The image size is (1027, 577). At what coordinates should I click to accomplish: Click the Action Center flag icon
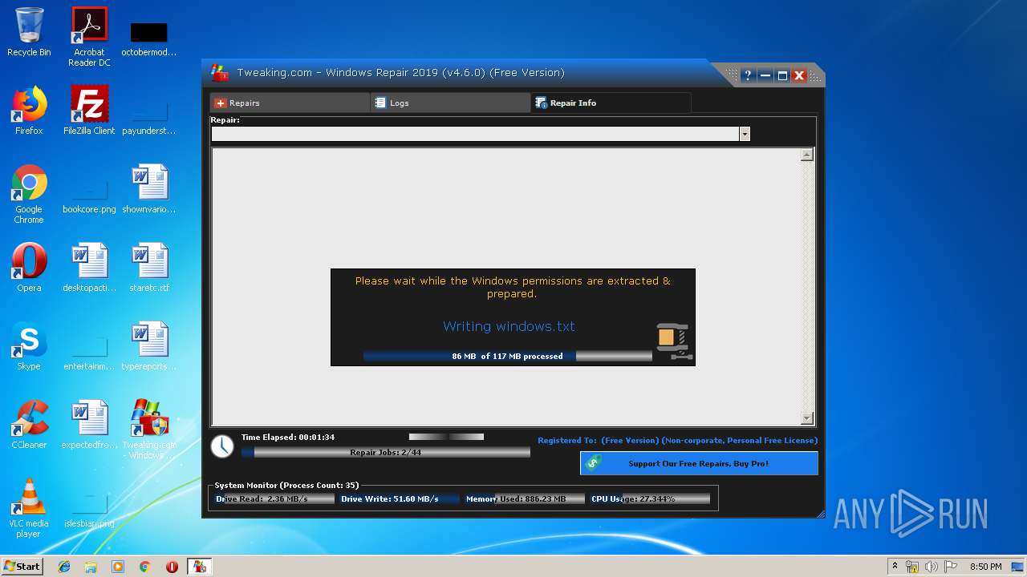pos(951,567)
